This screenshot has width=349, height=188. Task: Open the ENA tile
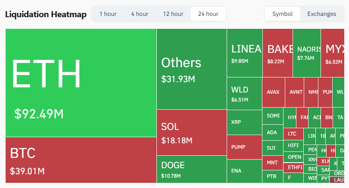point(245,171)
